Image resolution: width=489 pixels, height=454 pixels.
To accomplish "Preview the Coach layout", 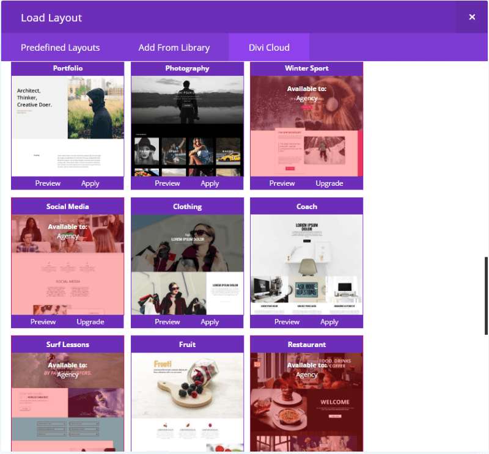I will click(x=287, y=322).
